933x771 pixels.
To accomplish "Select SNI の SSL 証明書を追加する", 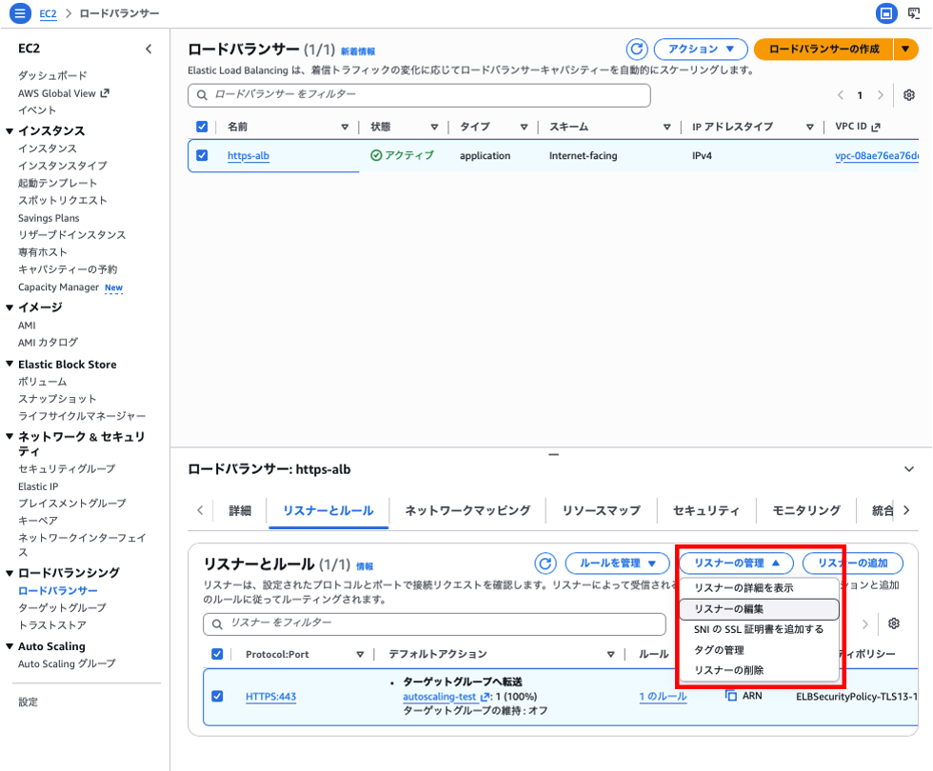I will click(760, 629).
